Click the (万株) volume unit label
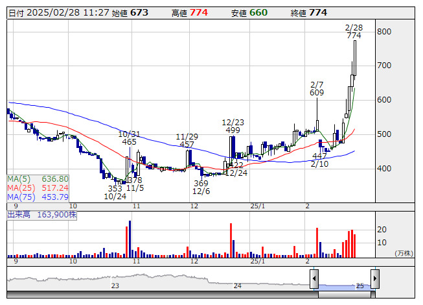Screen dimensions: 423x305 (404, 253)
